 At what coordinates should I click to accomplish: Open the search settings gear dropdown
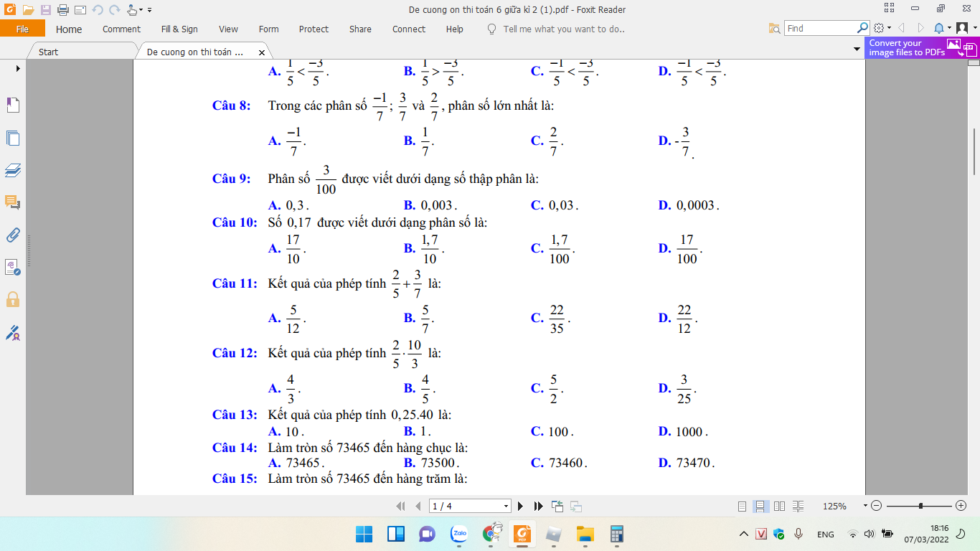pyautogui.click(x=882, y=28)
